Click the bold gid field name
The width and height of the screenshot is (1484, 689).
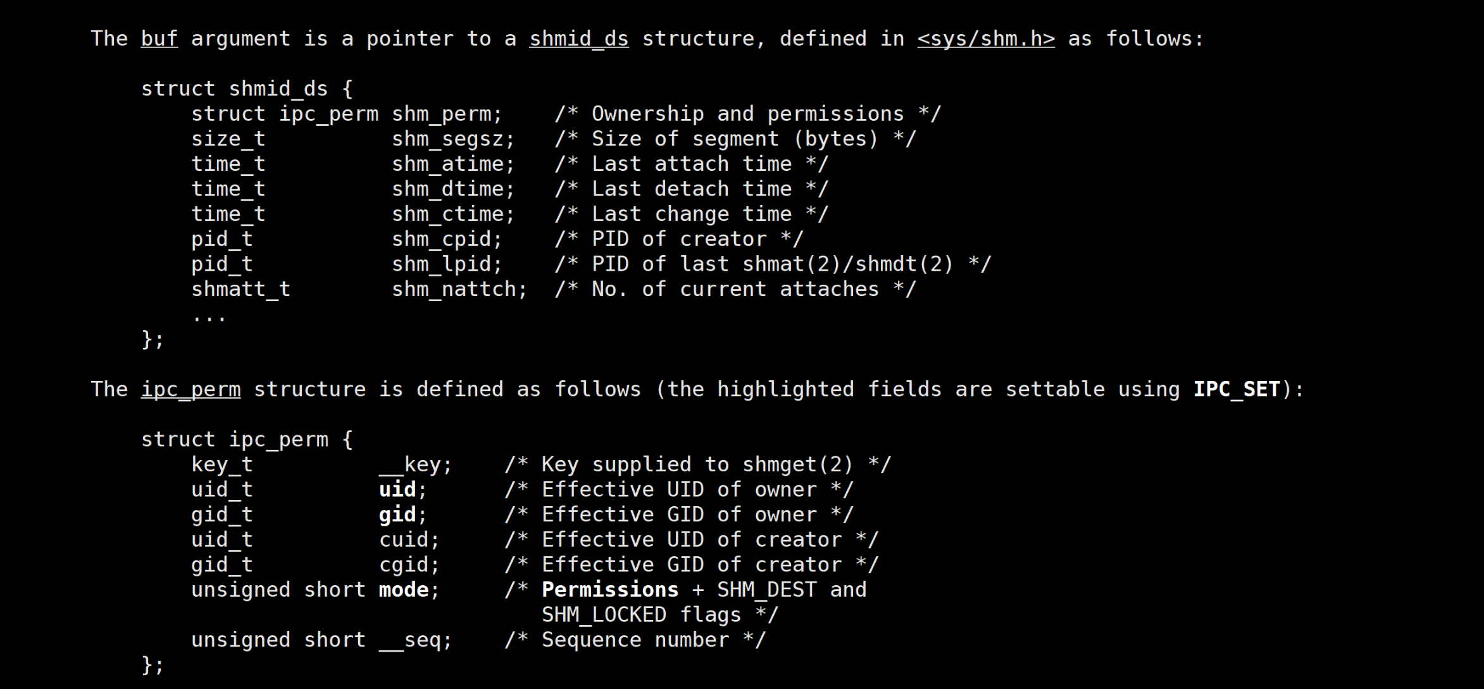(397, 515)
